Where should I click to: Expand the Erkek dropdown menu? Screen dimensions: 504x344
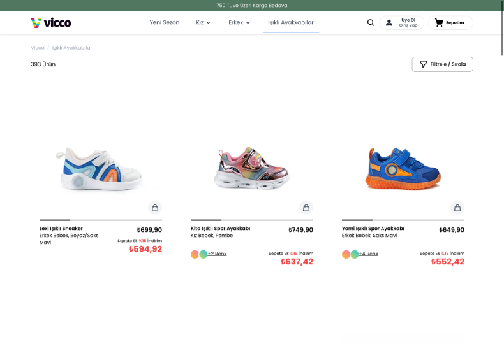[x=239, y=23]
